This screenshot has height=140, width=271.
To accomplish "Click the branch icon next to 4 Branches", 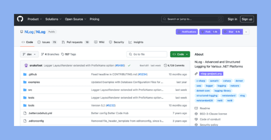I will [x=42, y=54].
